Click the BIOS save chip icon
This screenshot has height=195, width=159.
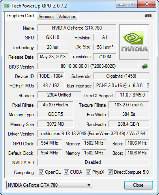click(x=145, y=66)
